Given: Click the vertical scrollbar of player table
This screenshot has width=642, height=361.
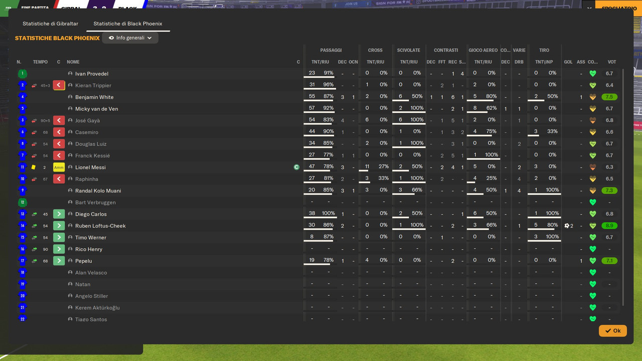Looking at the screenshot, I should tap(623, 187).
